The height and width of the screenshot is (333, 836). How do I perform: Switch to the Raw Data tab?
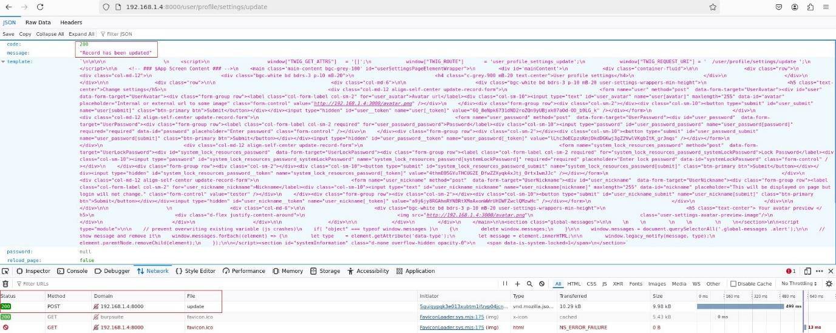coord(38,22)
